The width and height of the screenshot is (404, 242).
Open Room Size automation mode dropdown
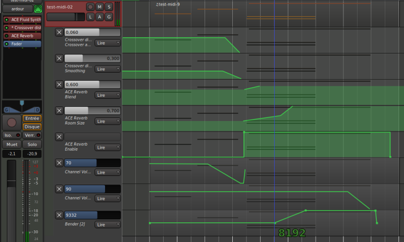(108, 122)
